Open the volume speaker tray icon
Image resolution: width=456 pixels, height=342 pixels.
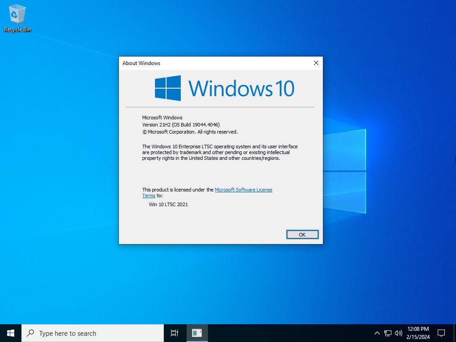coord(398,333)
